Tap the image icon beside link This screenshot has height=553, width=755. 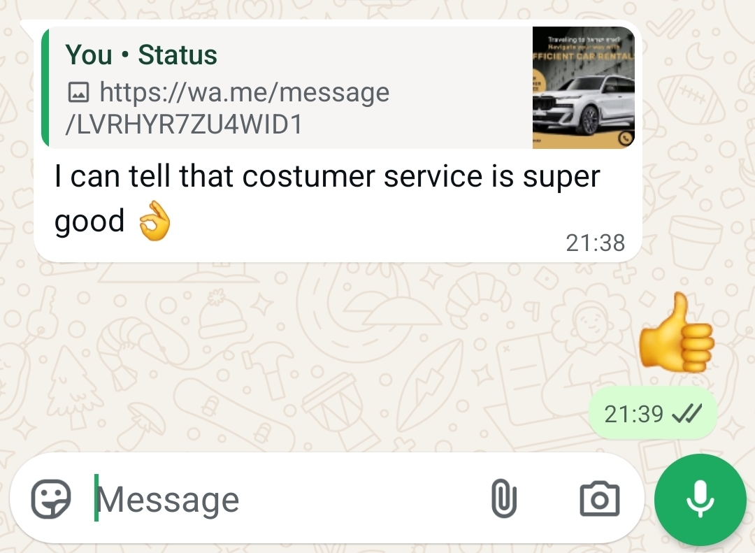[78, 92]
